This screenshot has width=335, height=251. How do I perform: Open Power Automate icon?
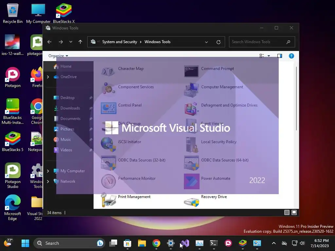click(x=191, y=181)
